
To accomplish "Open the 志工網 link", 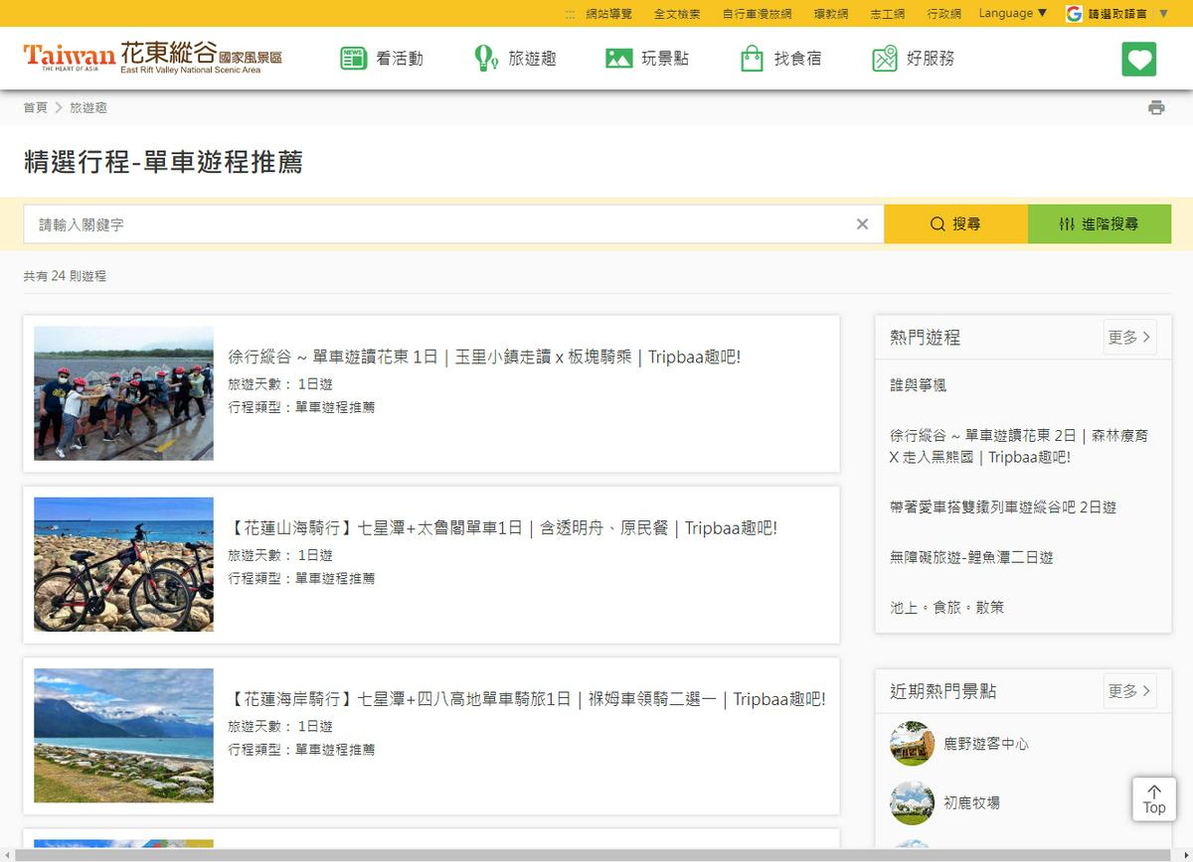I will (888, 14).
